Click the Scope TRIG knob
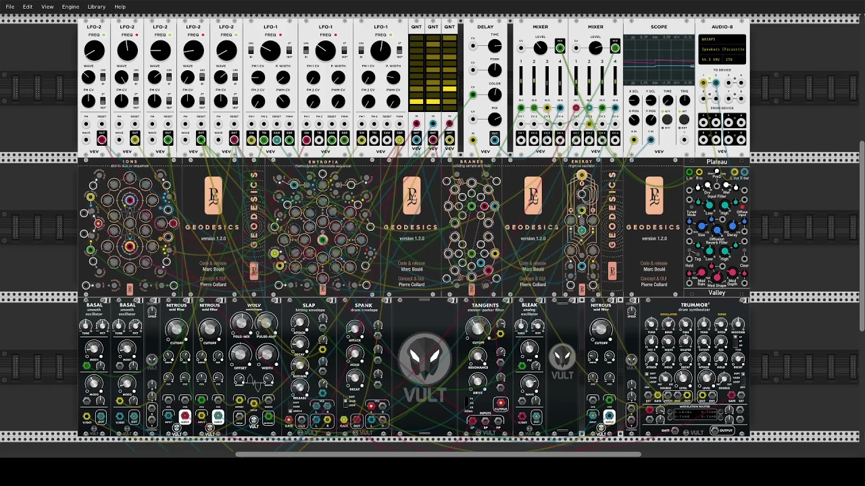 coord(685,101)
